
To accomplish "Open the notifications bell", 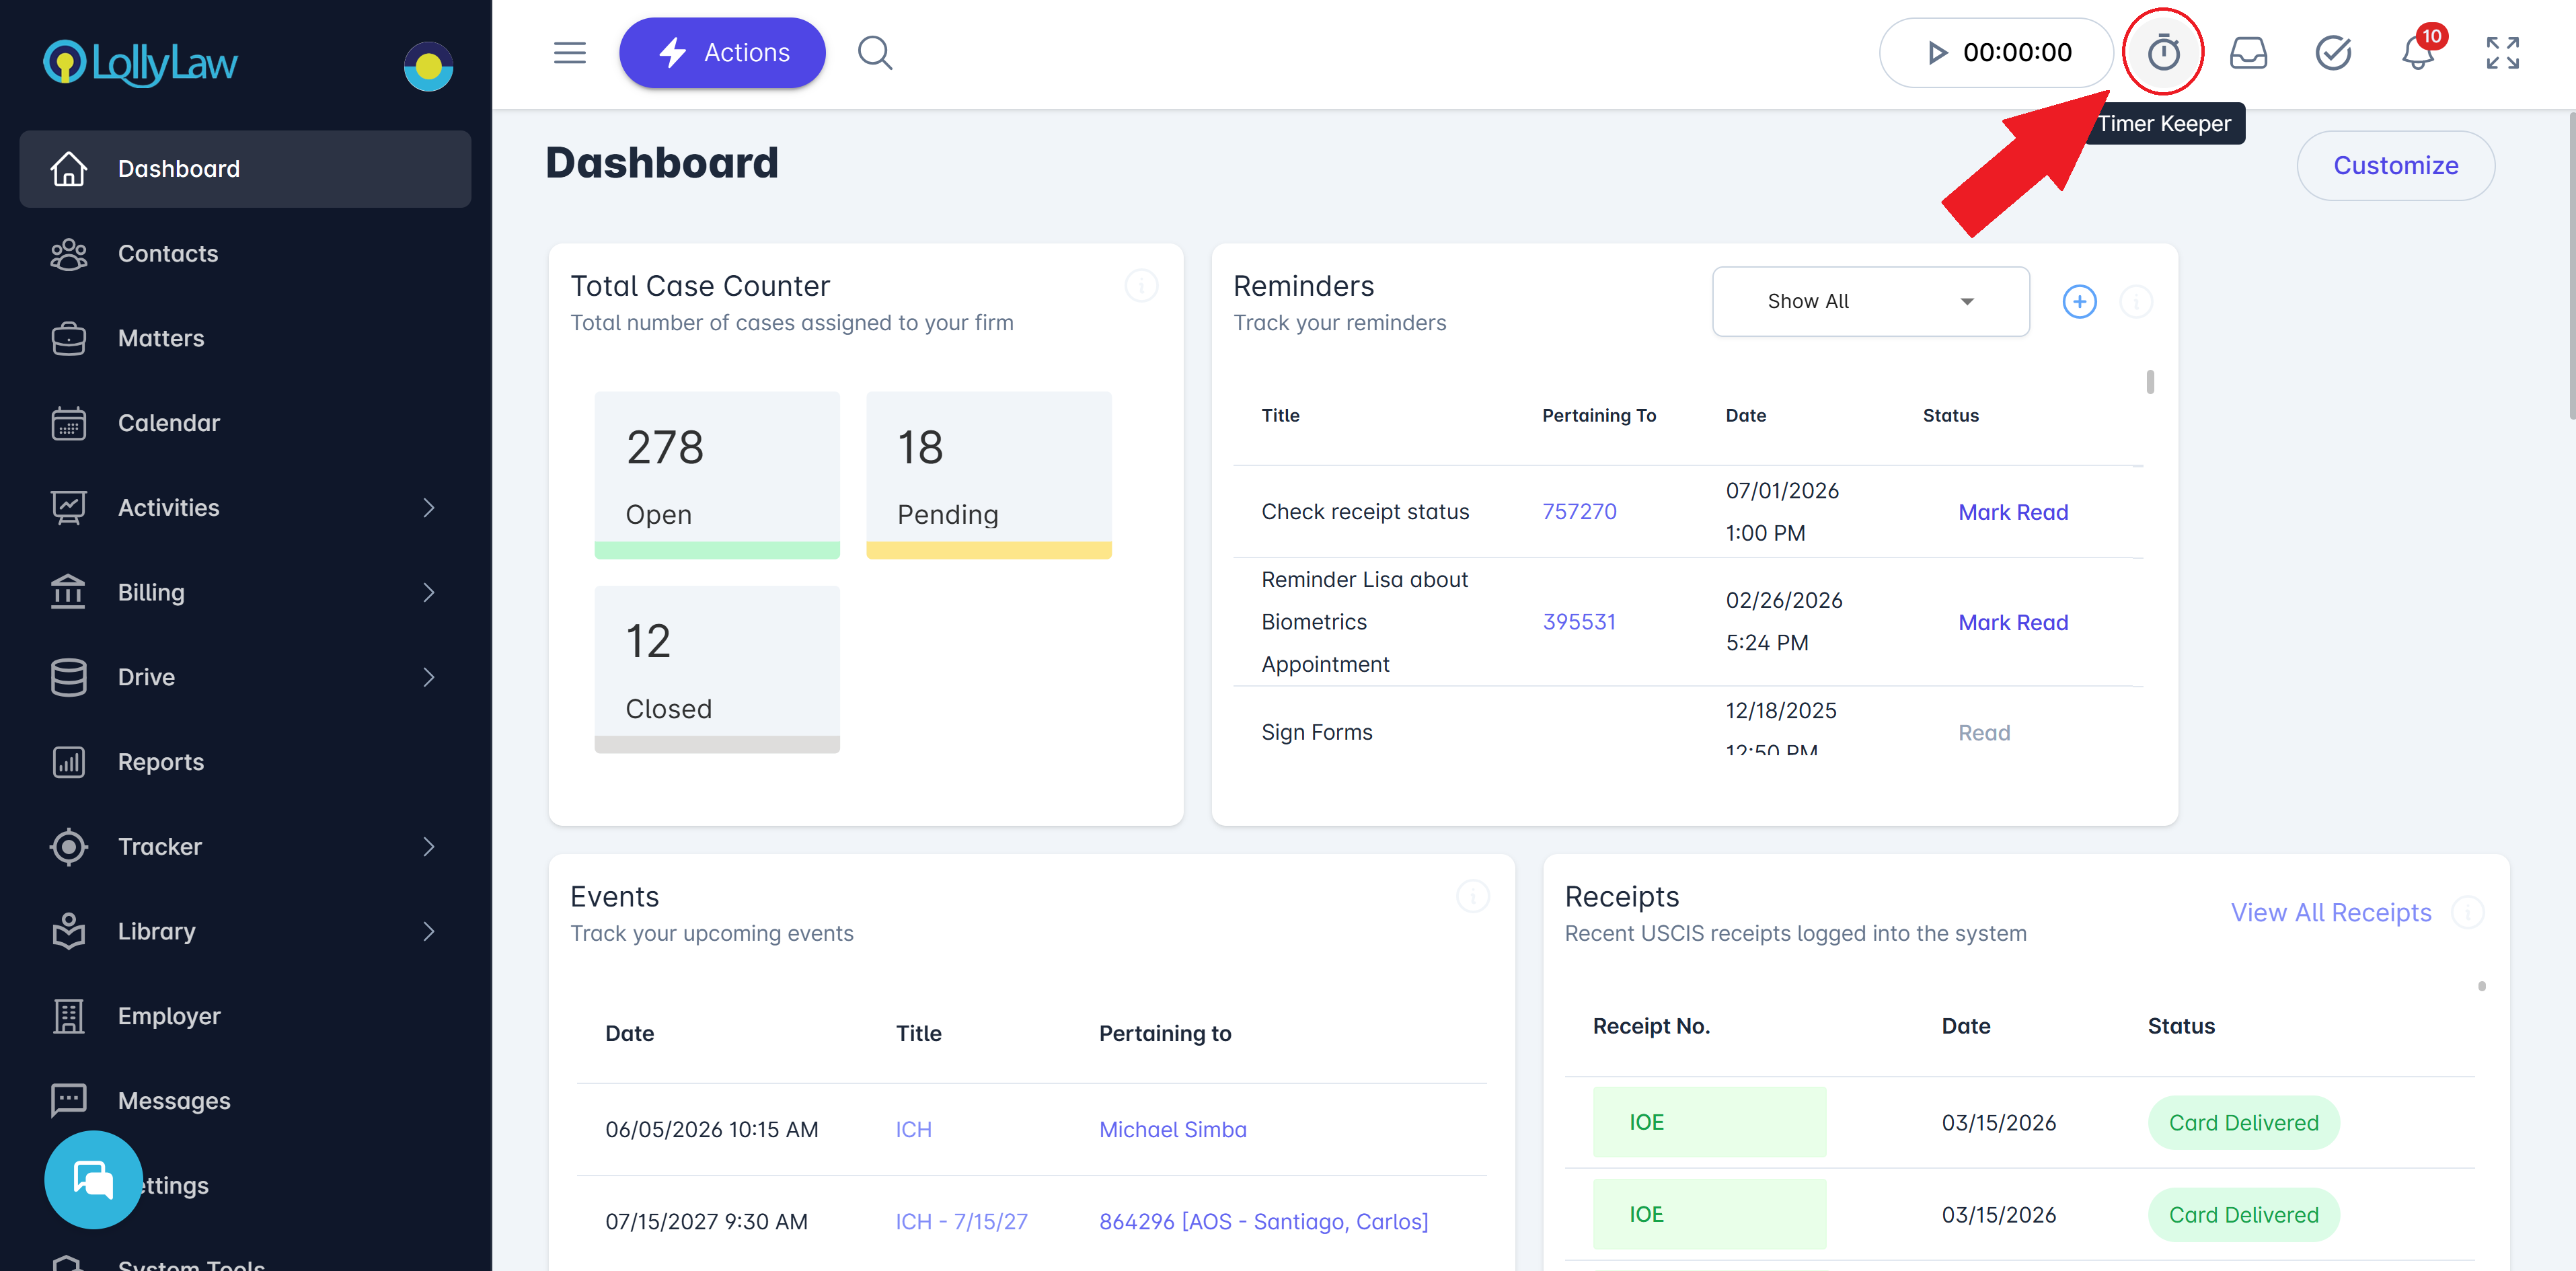I will click(2417, 54).
